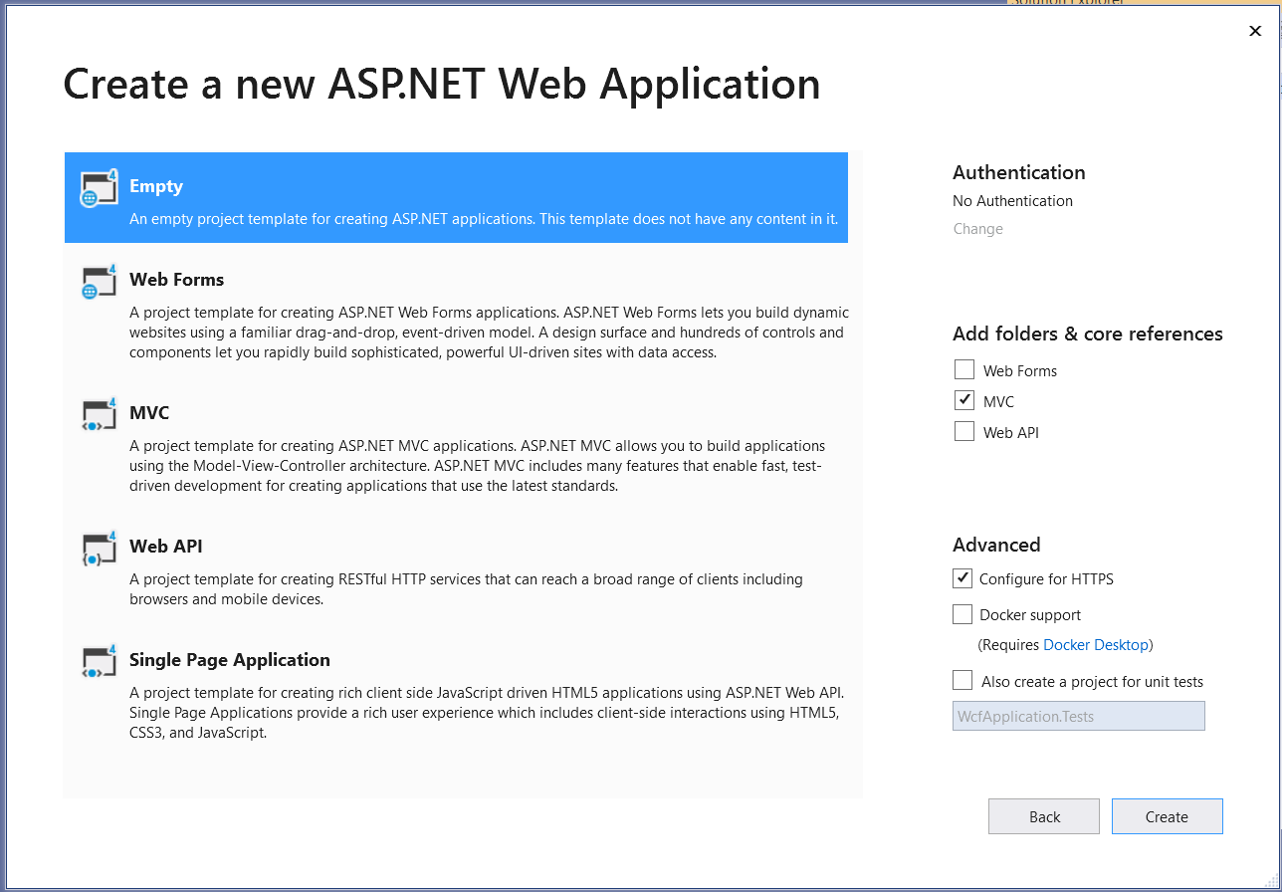Screen dimensions: 1282x892
Task: Click the Create button
Action: [x=1167, y=815]
